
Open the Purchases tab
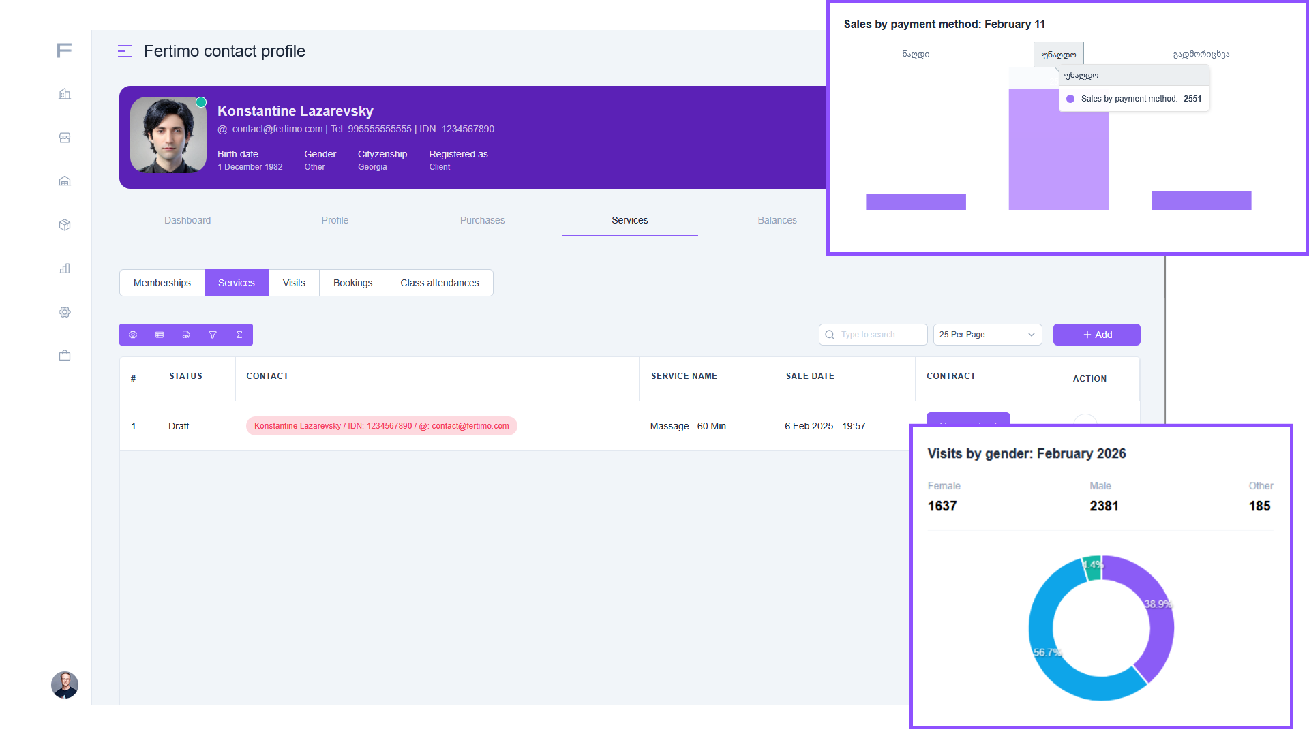482,220
